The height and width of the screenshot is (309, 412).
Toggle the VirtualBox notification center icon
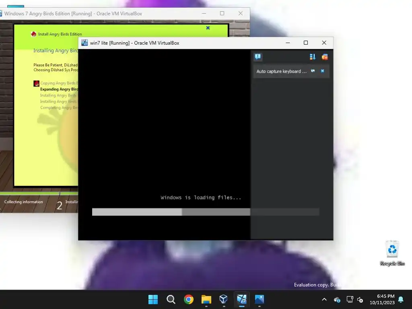coord(258,57)
